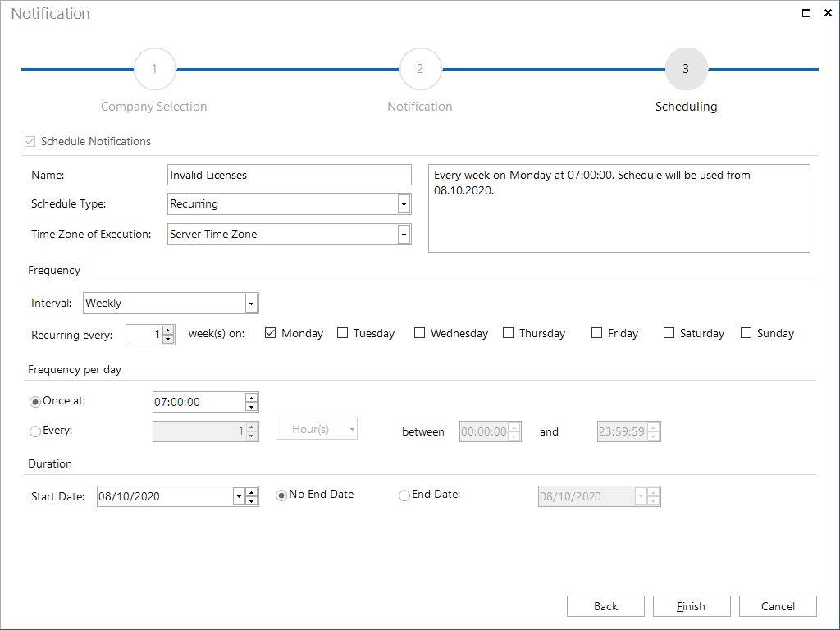840x630 pixels.
Task: Open the Time Zone of Execution dropdown
Action: click(404, 234)
